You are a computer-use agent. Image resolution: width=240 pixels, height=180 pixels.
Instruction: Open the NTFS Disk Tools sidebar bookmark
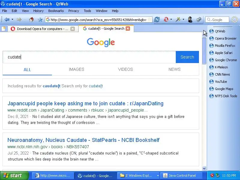(x=223, y=96)
